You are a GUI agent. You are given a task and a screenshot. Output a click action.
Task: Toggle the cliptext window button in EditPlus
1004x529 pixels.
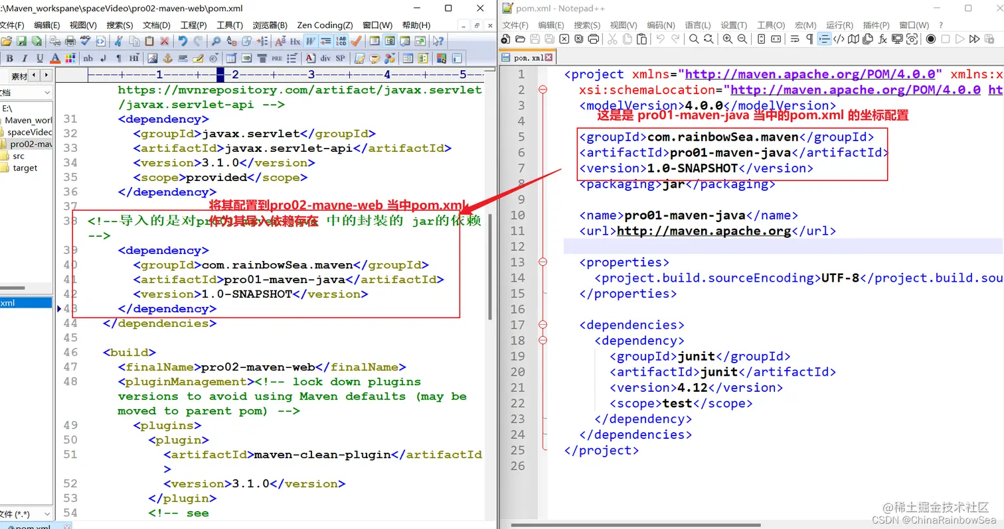pyautogui.click(x=374, y=41)
